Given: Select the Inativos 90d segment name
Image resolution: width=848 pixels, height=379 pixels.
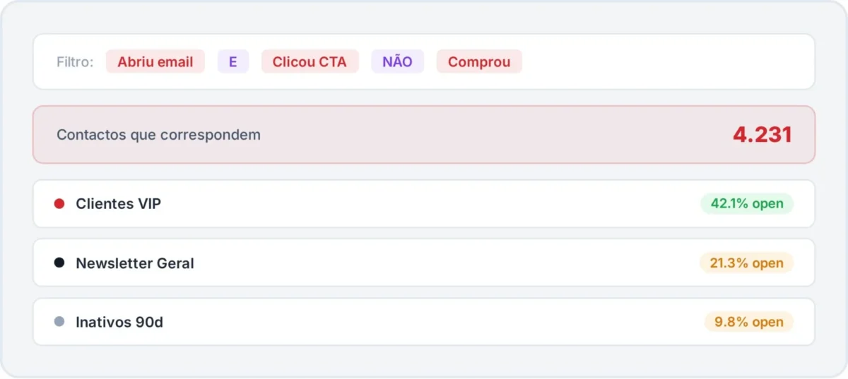Looking at the screenshot, I should (119, 322).
